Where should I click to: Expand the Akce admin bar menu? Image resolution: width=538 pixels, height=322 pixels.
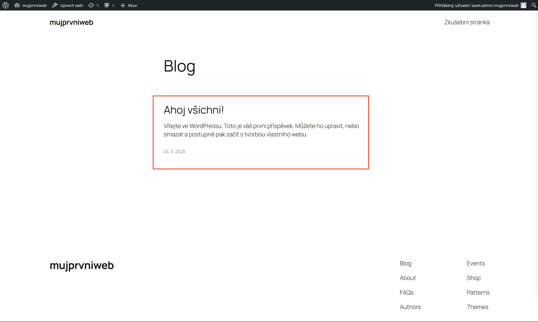132,5
